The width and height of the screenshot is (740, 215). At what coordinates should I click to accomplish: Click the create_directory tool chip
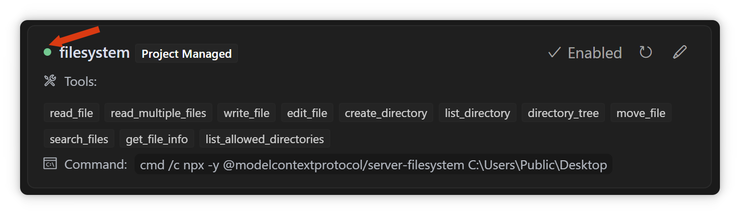[x=386, y=113]
